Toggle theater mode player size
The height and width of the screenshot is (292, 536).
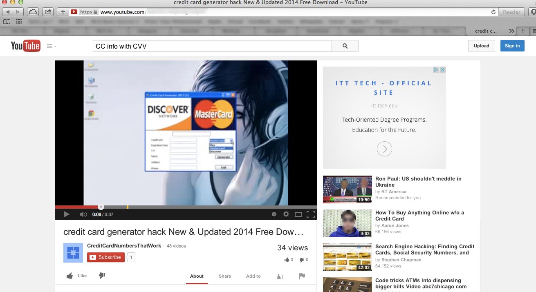tap(298, 214)
